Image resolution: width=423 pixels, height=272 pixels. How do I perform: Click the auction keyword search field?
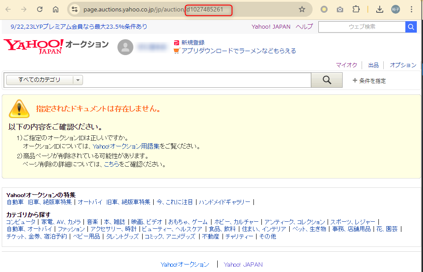tap(197, 80)
